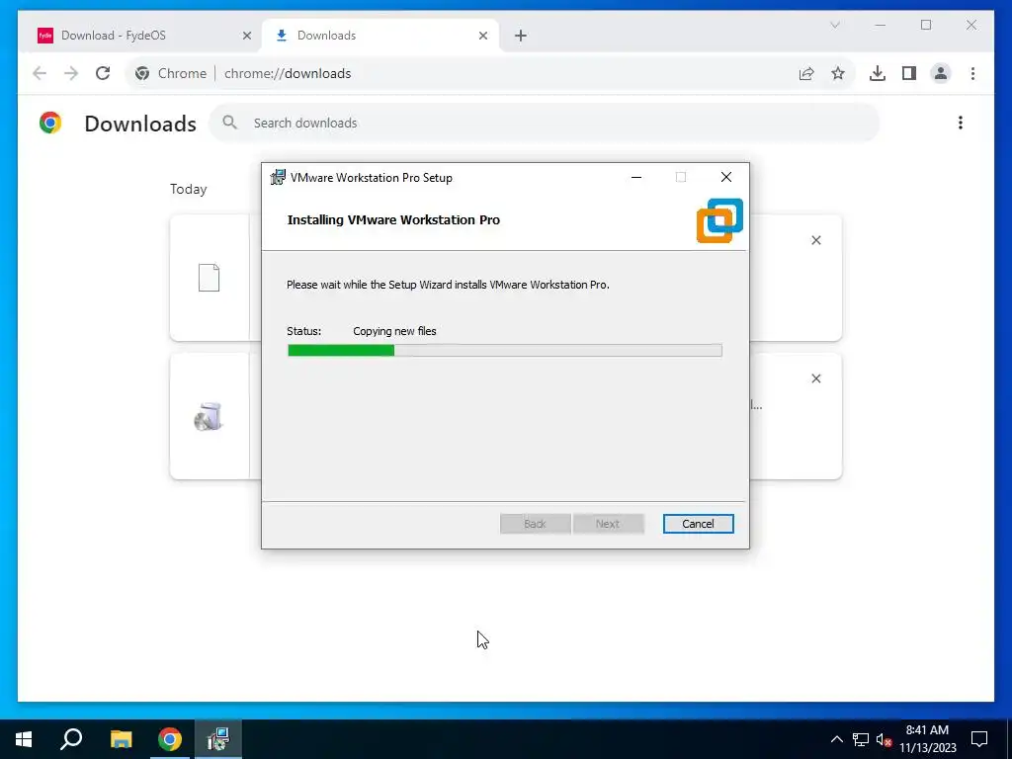
Task: Remove the second download entry from list
Action: [815, 379]
